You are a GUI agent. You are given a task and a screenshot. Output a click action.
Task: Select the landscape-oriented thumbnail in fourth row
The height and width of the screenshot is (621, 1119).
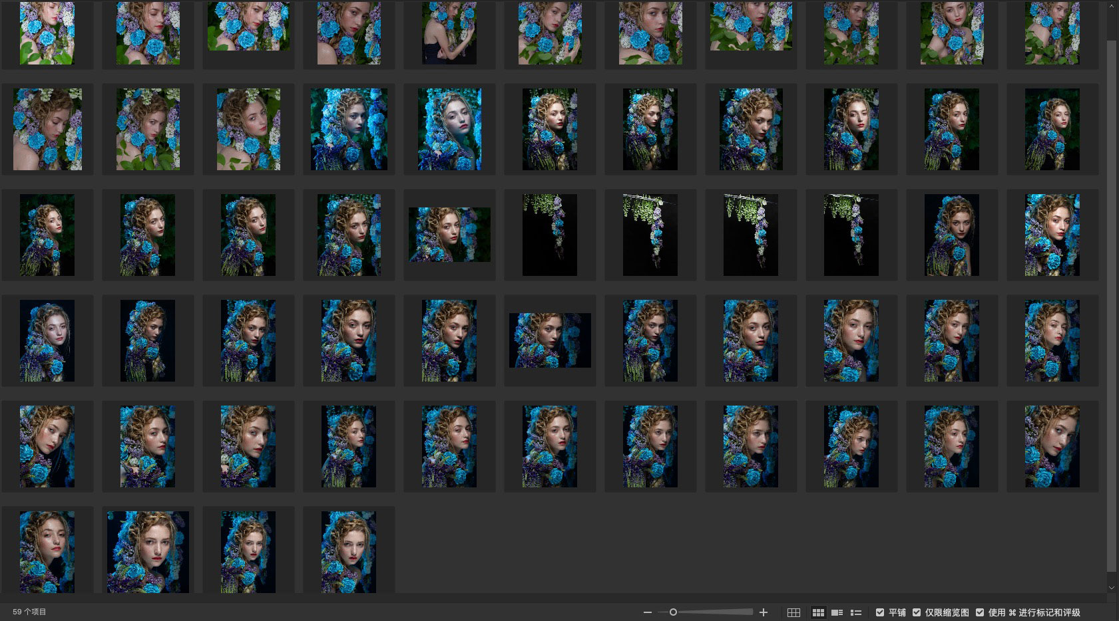(550, 340)
